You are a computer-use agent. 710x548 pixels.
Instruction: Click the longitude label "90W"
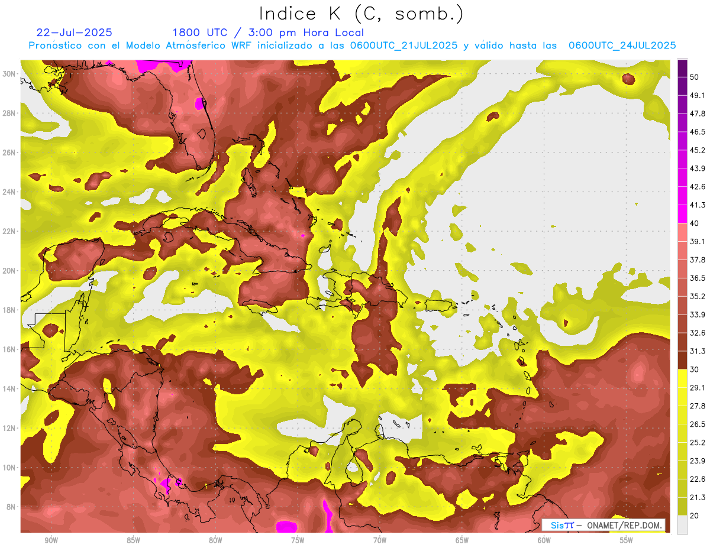pyautogui.click(x=51, y=540)
